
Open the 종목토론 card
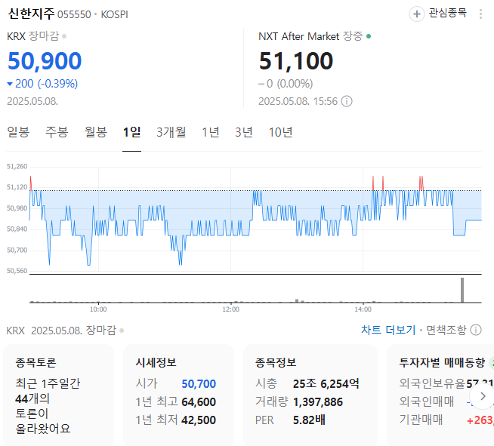58,395
